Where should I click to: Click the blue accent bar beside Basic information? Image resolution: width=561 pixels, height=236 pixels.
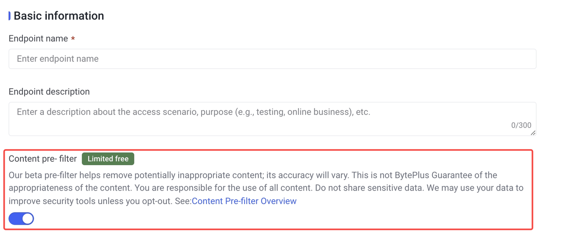(x=10, y=16)
